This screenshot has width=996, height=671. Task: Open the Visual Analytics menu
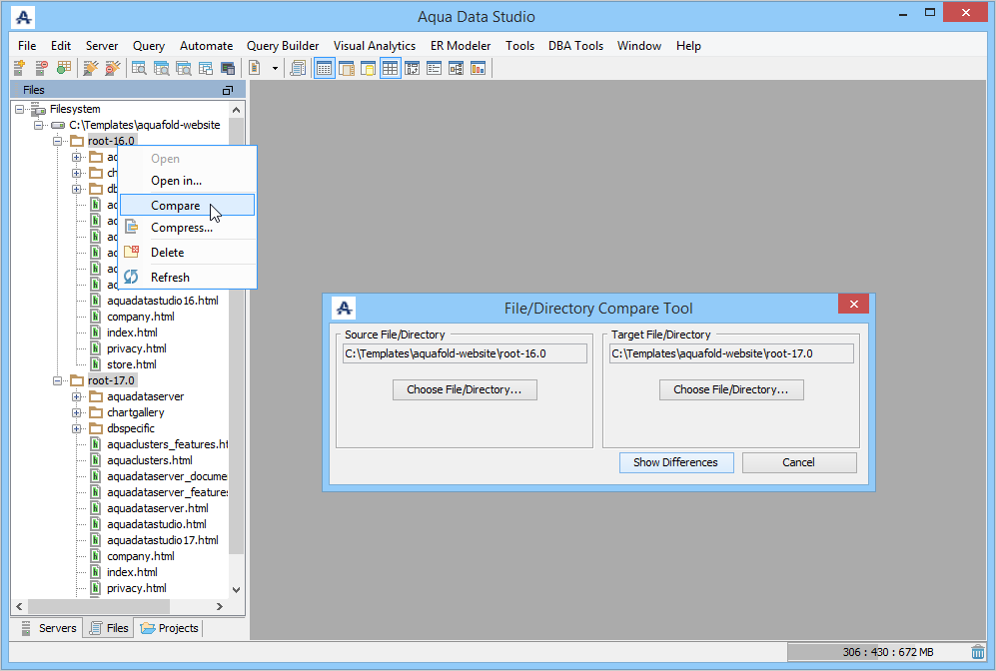375,46
